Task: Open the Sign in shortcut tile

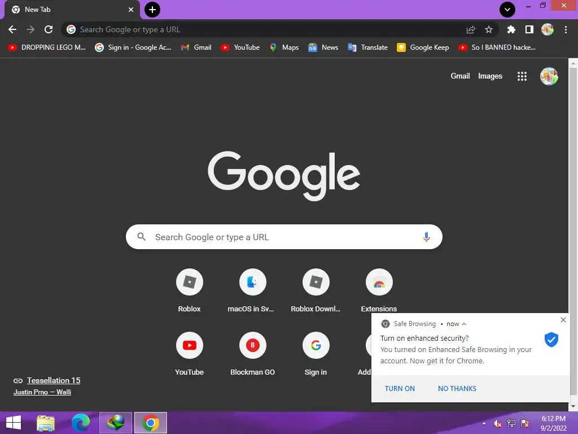Action: pyautogui.click(x=316, y=354)
